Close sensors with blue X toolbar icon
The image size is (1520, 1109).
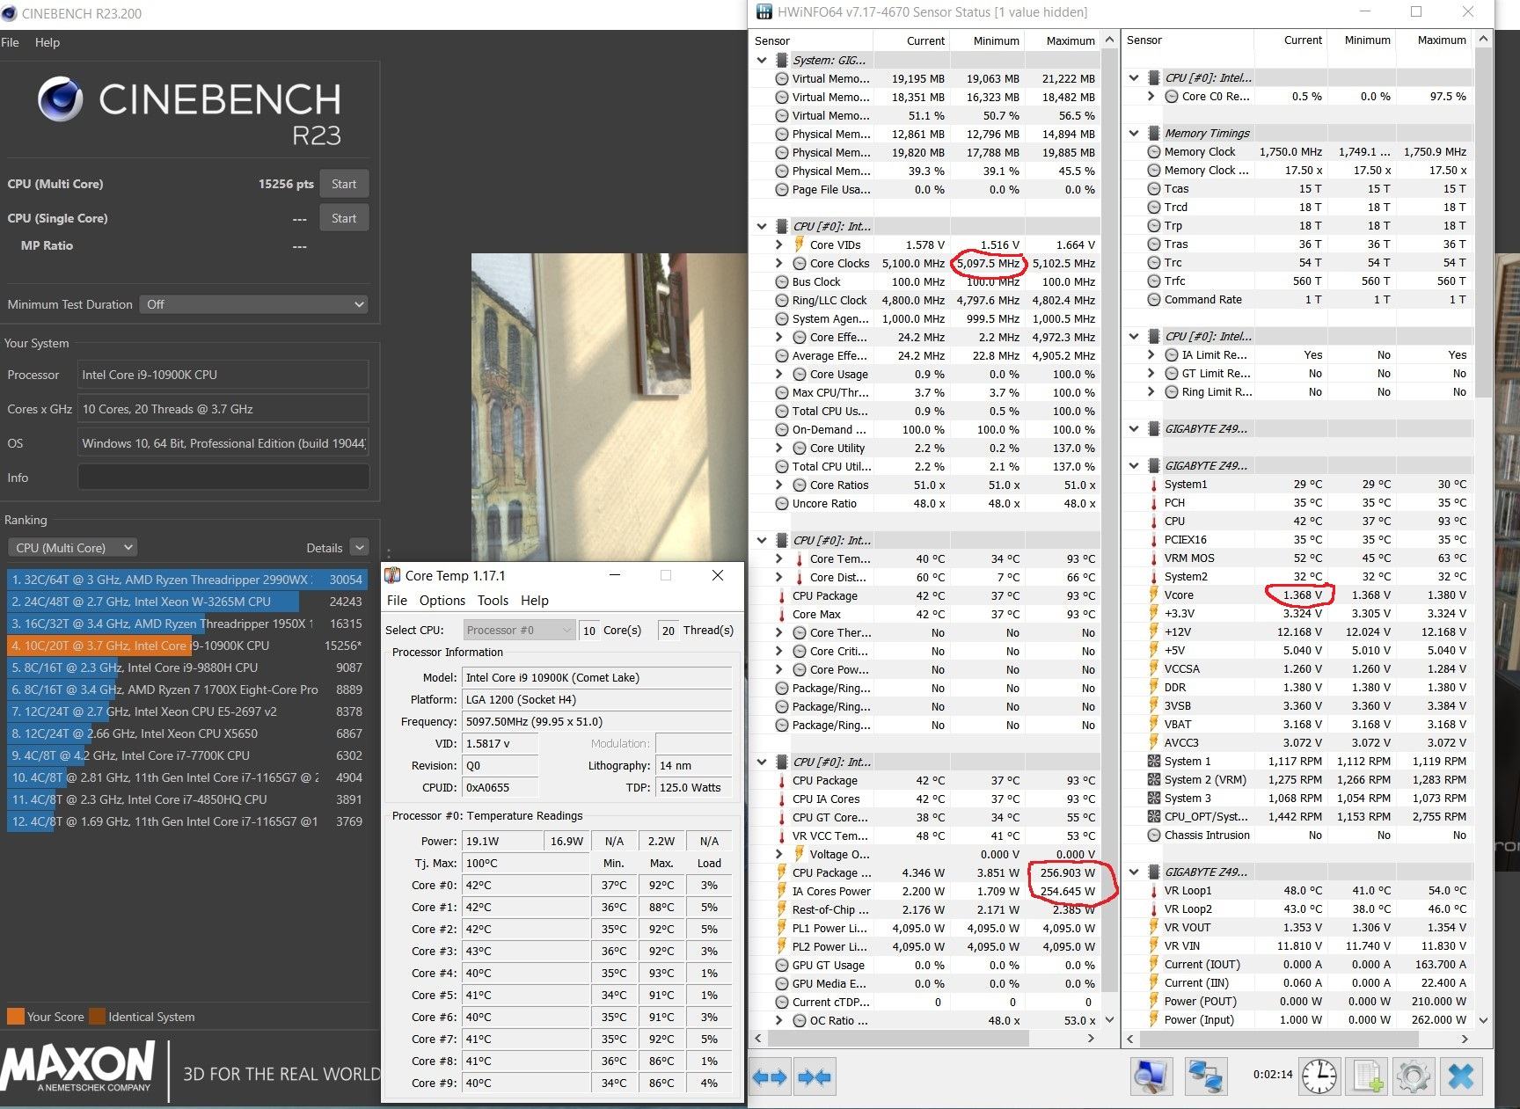point(1461,1076)
